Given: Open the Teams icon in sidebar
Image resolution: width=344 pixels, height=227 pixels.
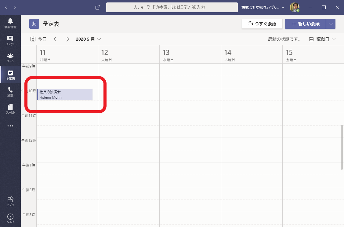Looking at the screenshot, I should 10,57.
